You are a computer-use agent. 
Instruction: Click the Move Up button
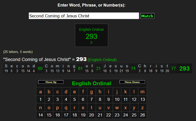tap(51, 82)
